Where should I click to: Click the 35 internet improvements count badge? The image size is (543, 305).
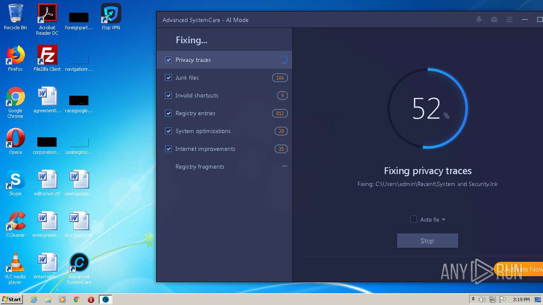click(x=281, y=149)
